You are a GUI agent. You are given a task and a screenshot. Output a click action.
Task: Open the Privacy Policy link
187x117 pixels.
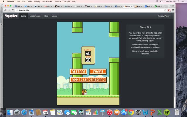pyautogui.click(x=164, y=16)
